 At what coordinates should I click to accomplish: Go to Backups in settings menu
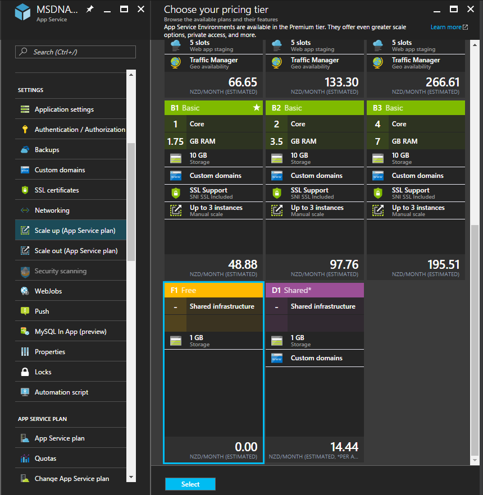click(x=71, y=150)
